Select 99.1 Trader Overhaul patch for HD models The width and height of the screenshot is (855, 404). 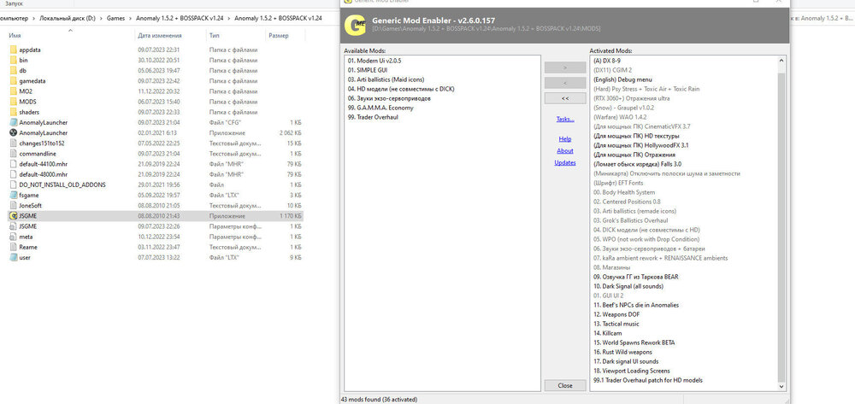coord(647,380)
